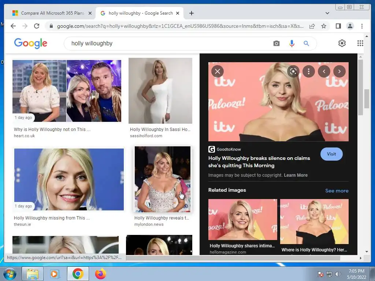Open hellomagazine.com related image
375x281 pixels.
pyautogui.click(x=243, y=220)
